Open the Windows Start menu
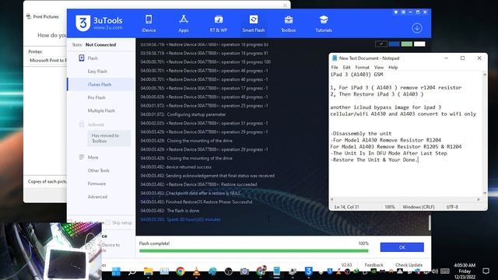This screenshot has width=498, height=280. click(x=116, y=271)
